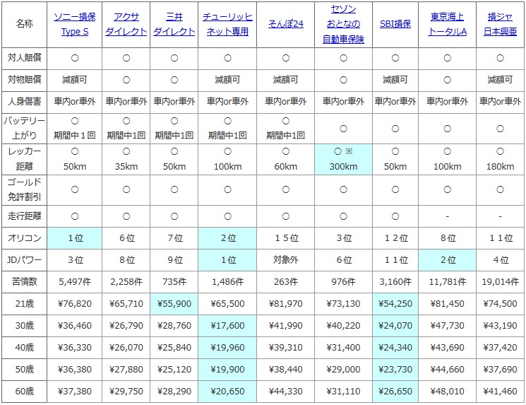The width and height of the screenshot is (526, 405).
Task: Click the 2,258件 complaints cell
Action: point(126,282)
